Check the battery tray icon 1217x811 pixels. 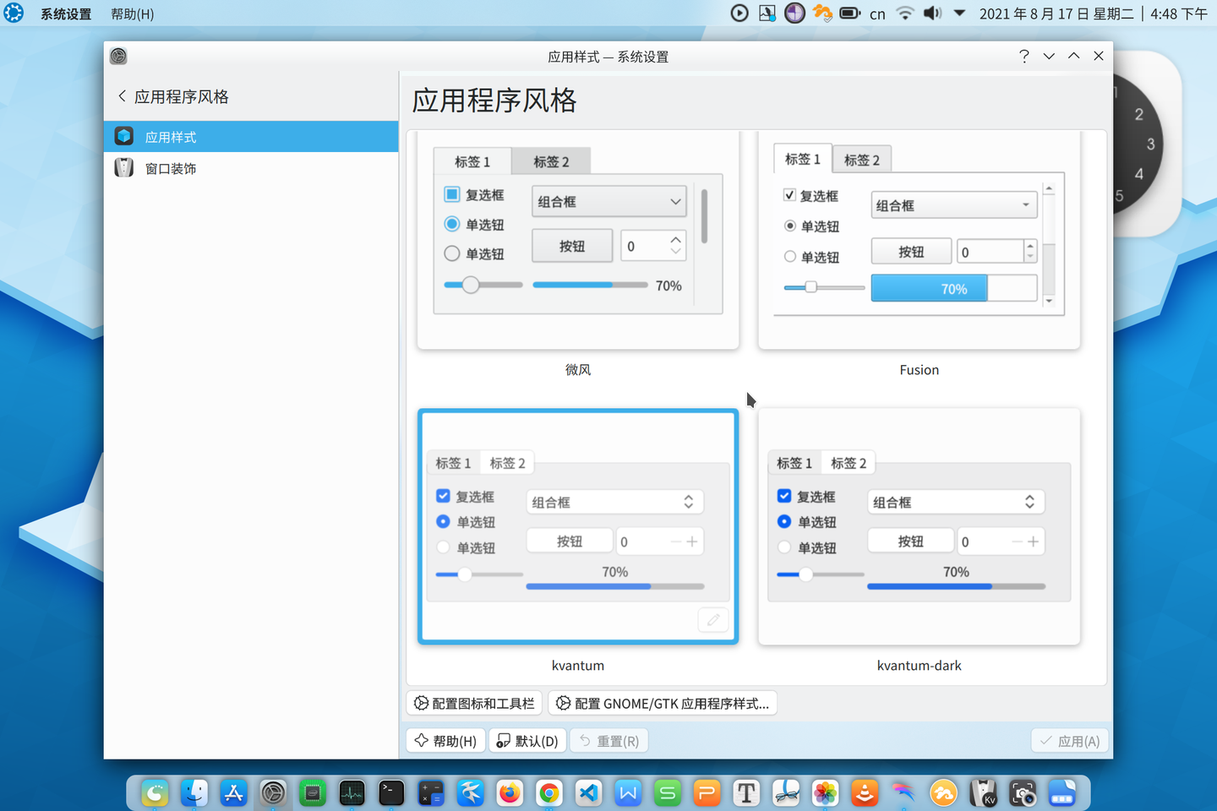(849, 13)
